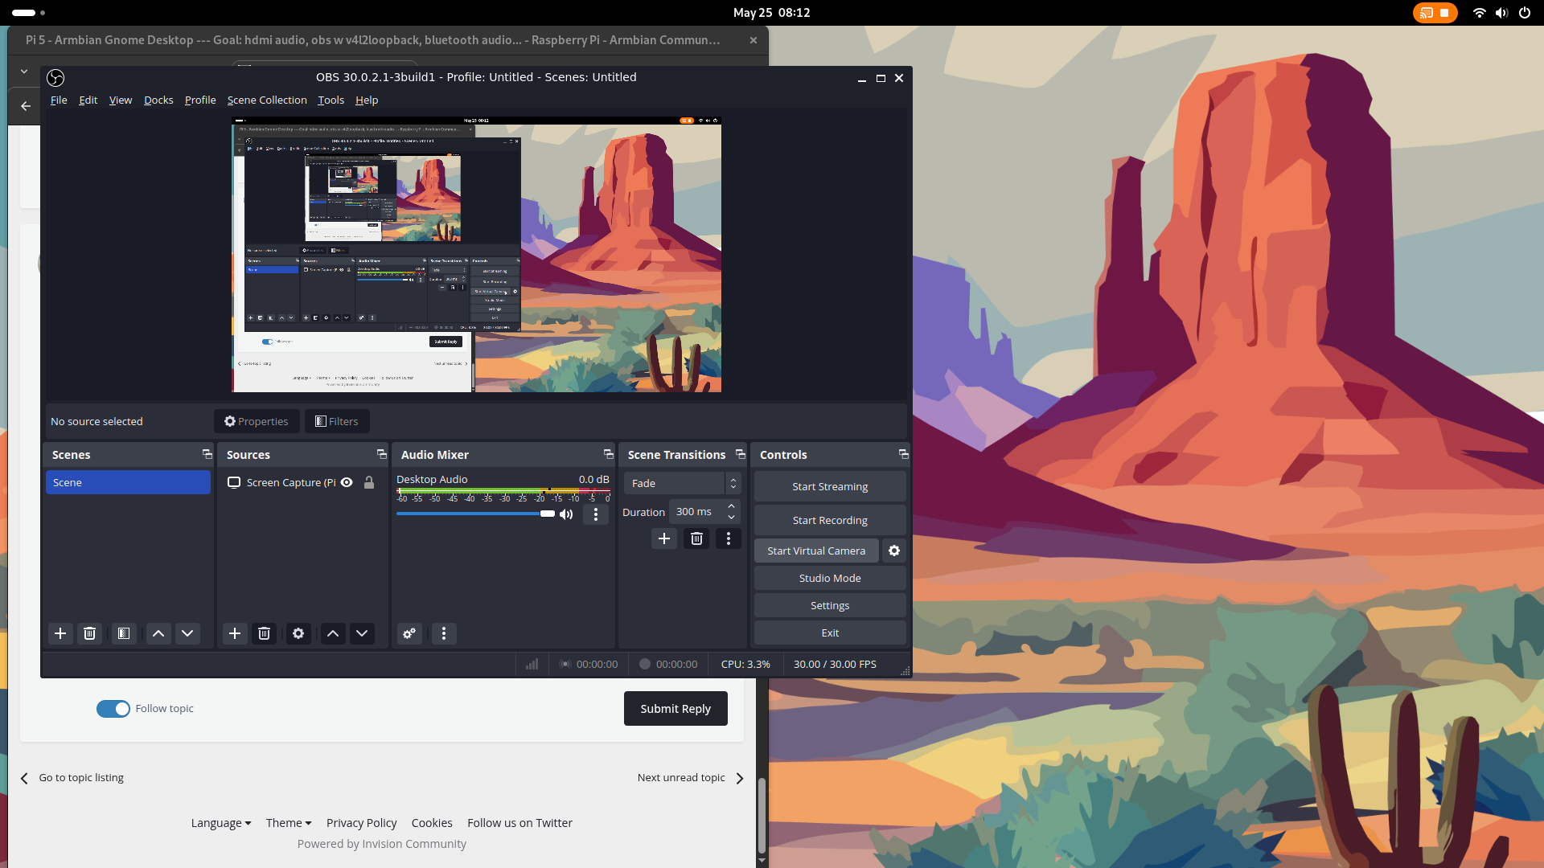
Task: Move source up in Sources dock
Action: 333,633
